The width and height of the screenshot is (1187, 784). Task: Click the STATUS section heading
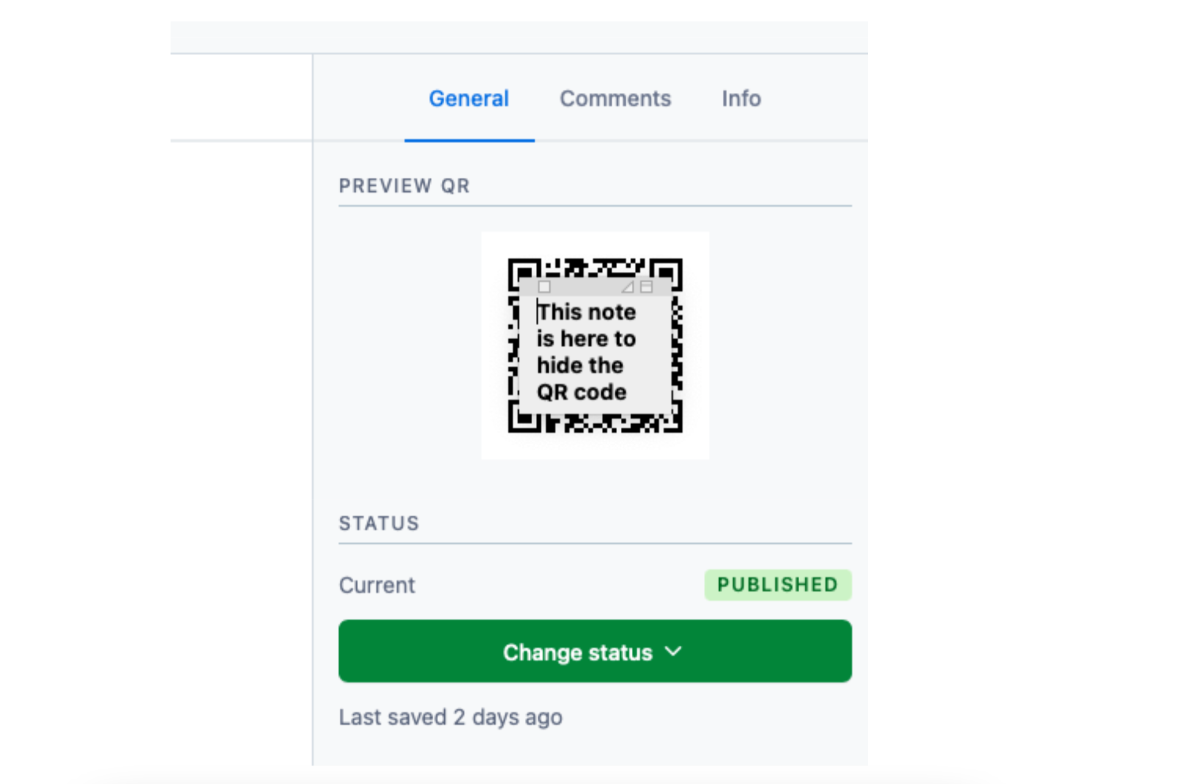click(x=379, y=523)
